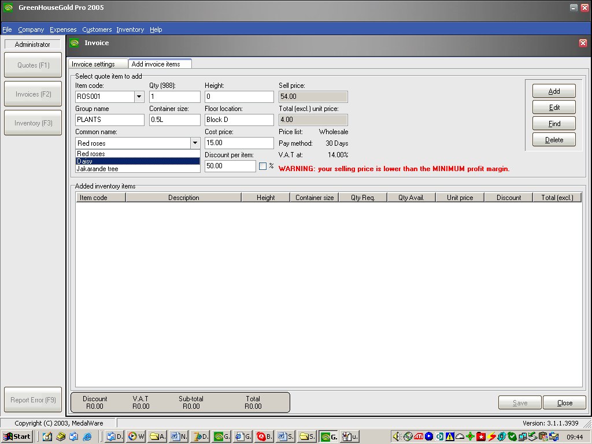Open the Help menu

(x=156, y=29)
